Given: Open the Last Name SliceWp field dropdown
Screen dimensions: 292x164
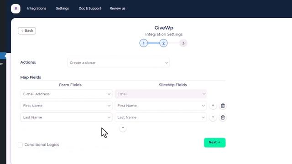Looking at the screenshot, I should (x=161, y=118).
